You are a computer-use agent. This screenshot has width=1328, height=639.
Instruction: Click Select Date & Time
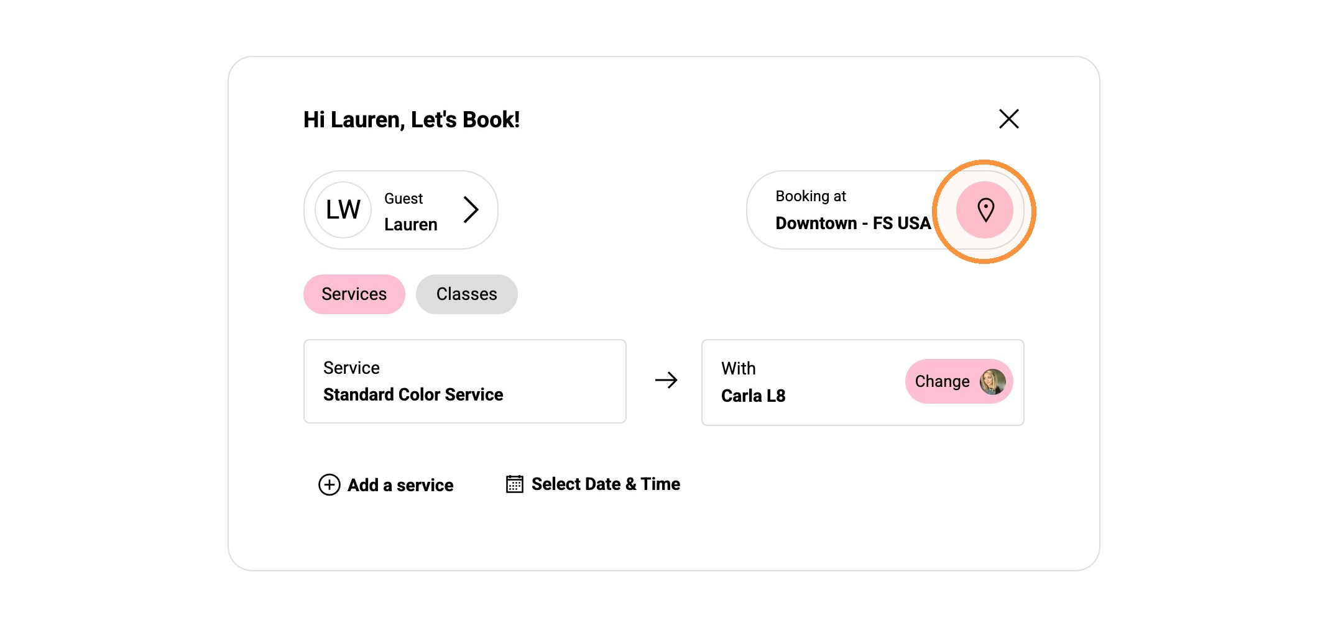(606, 484)
